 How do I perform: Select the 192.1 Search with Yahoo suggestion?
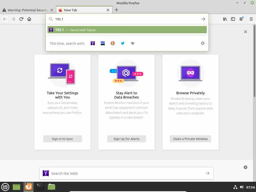(127, 30)
